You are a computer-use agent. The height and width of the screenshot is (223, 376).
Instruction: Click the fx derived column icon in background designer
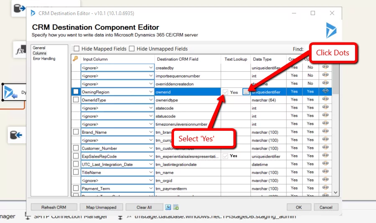21,50
